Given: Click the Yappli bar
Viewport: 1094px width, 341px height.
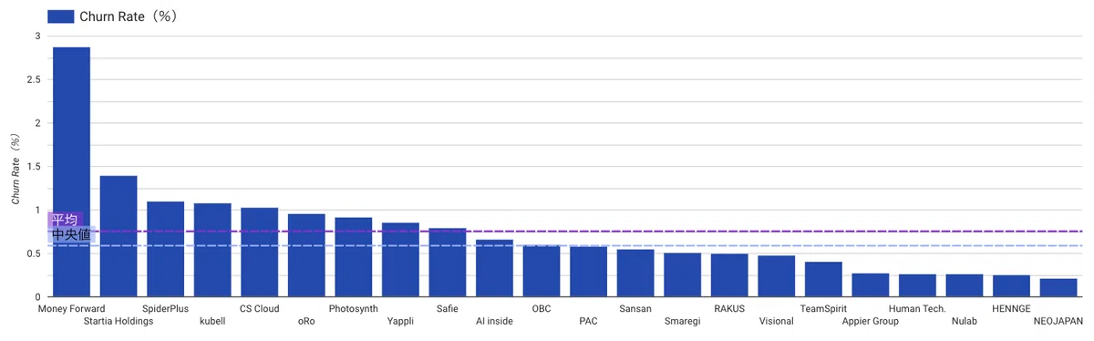Looking at the screenshot, I should click(x=400, y=260).
